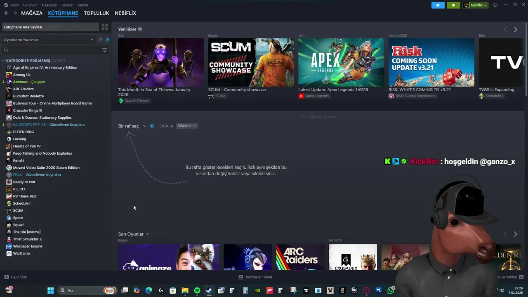Open the Crusader Kings recent game tile
Screen dimensions: 528x297
(353, 257)
